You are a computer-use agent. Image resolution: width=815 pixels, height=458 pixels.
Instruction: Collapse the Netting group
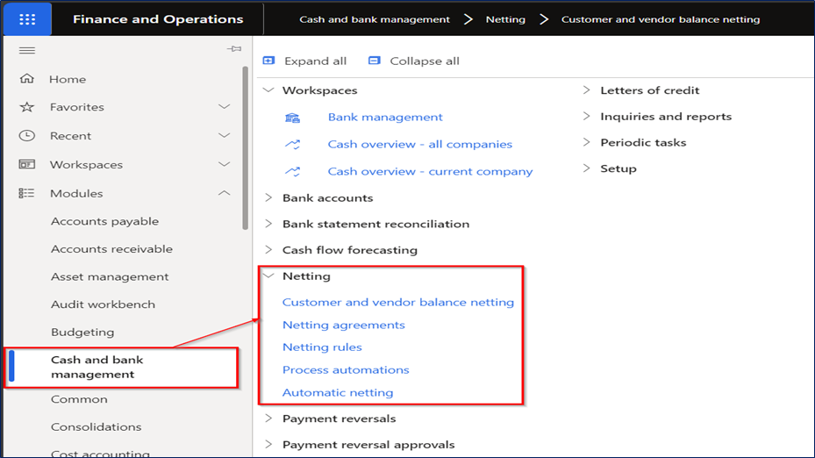pyautogui.click(x=268, y=276)
